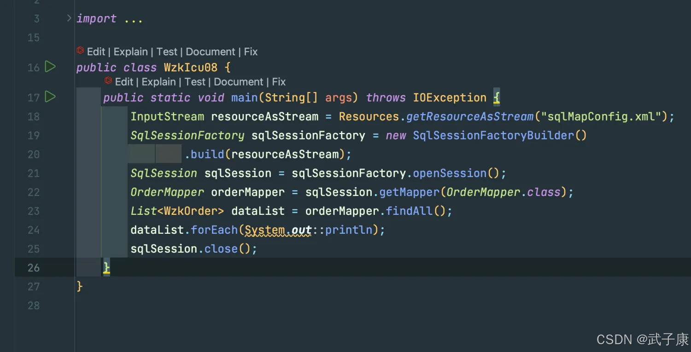Click class name WzkIcu08
This screenshot has height=352, width=691.
pyautogui.click(x=191, y=68)
